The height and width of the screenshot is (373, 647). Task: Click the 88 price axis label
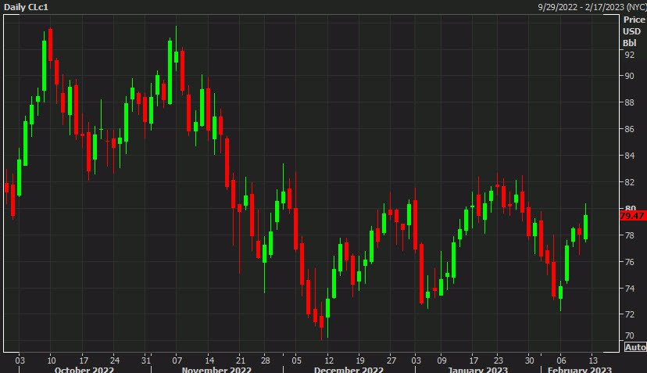tap(629, 102)
